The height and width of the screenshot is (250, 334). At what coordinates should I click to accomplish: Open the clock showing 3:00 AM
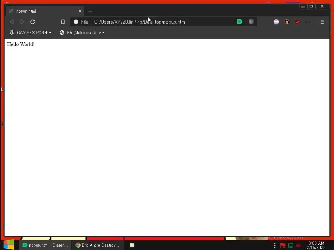click(x=316, y=245)
